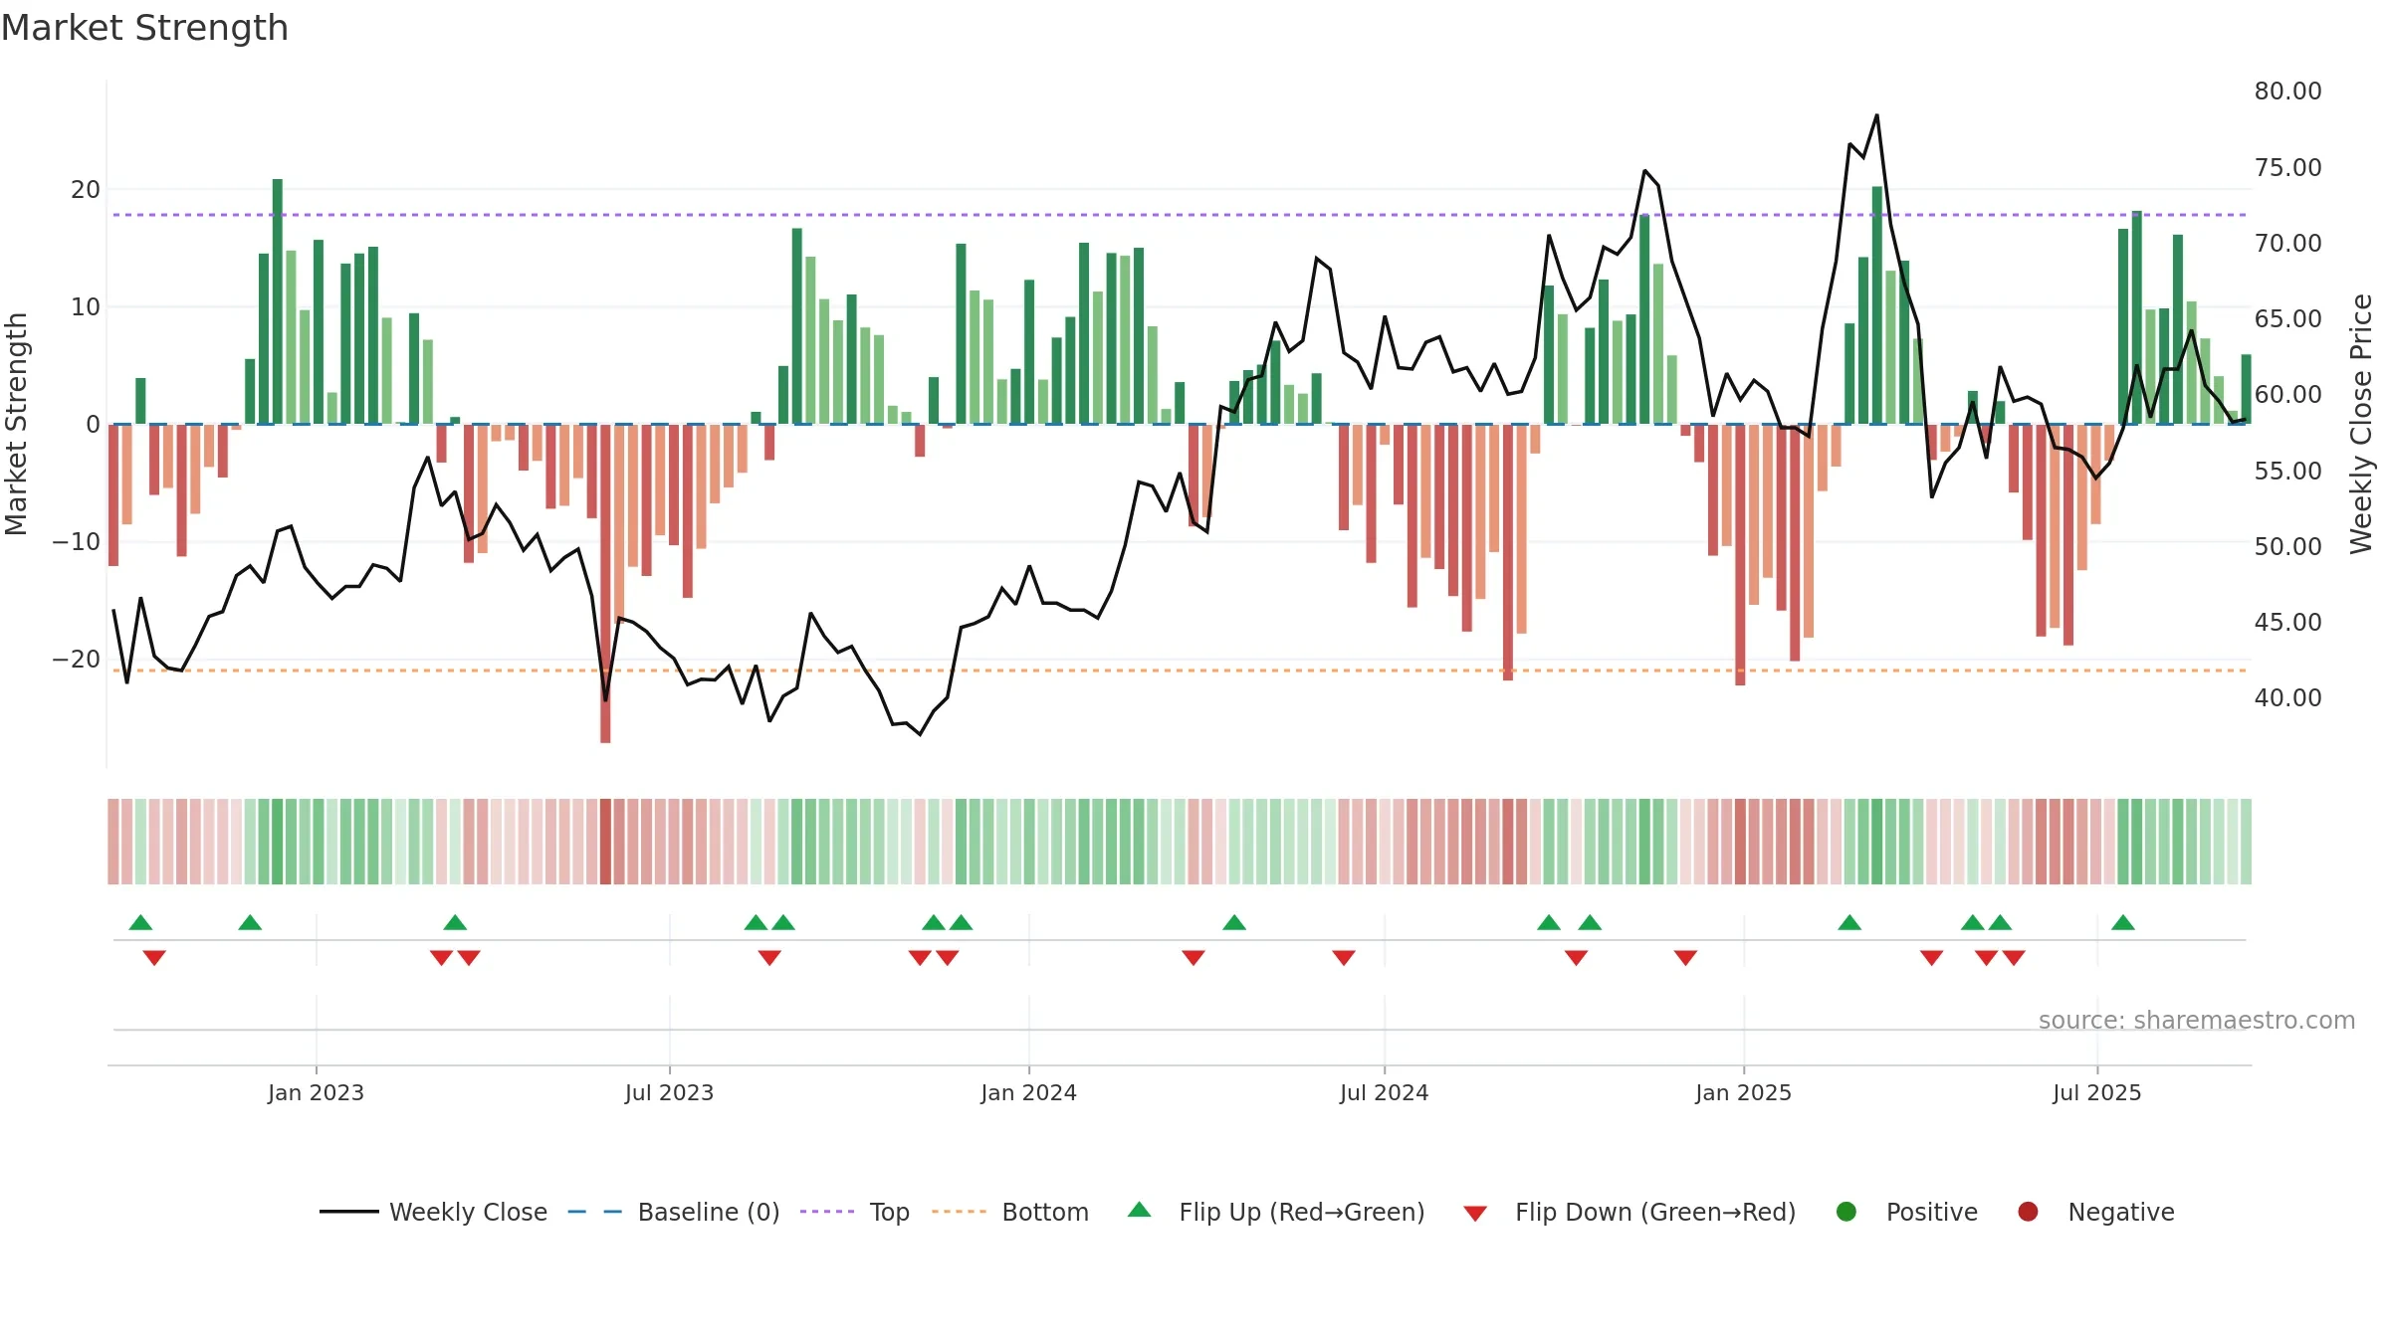Click the Jan 2023 axis label
Screen dimensions: 2389x1343
(316, 1092)
